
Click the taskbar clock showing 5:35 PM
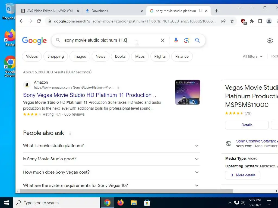[255, 203]
